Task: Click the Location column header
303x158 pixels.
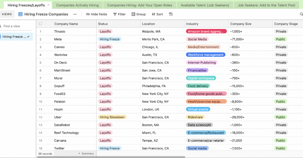Action: [x=162, y=24]
